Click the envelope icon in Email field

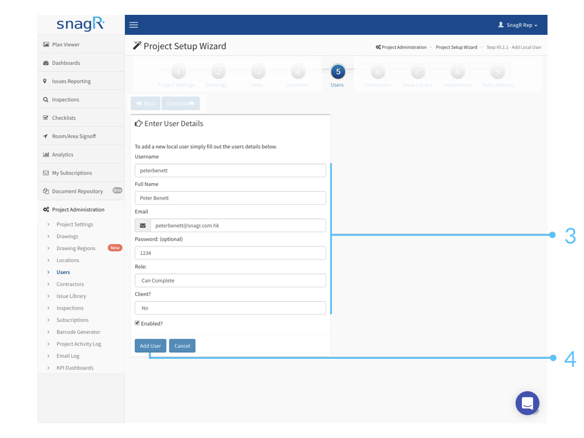click(143, 226)
